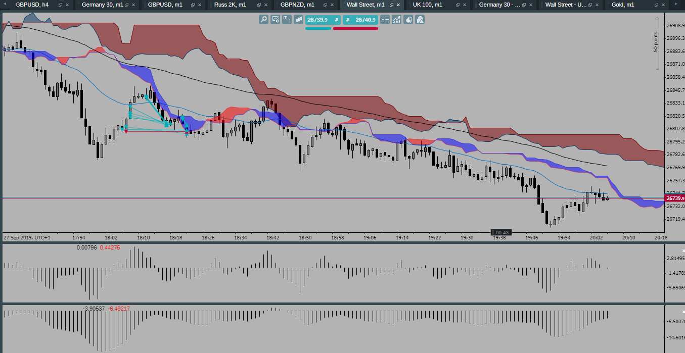This screenshot has width=685, height=353.
Task: Detach the Russ 2K, m1 chart tab
Action: [x=259, y=5]
